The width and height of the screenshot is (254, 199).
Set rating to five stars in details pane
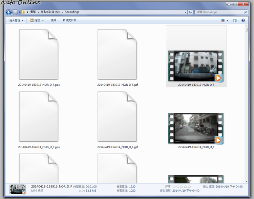pos(189,186)
